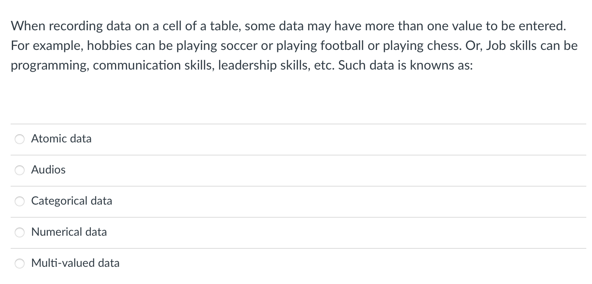The width and height of the screenshot is (592, 284).
Task: Select the Multi-valued data radio button
Action: (19, 264)
